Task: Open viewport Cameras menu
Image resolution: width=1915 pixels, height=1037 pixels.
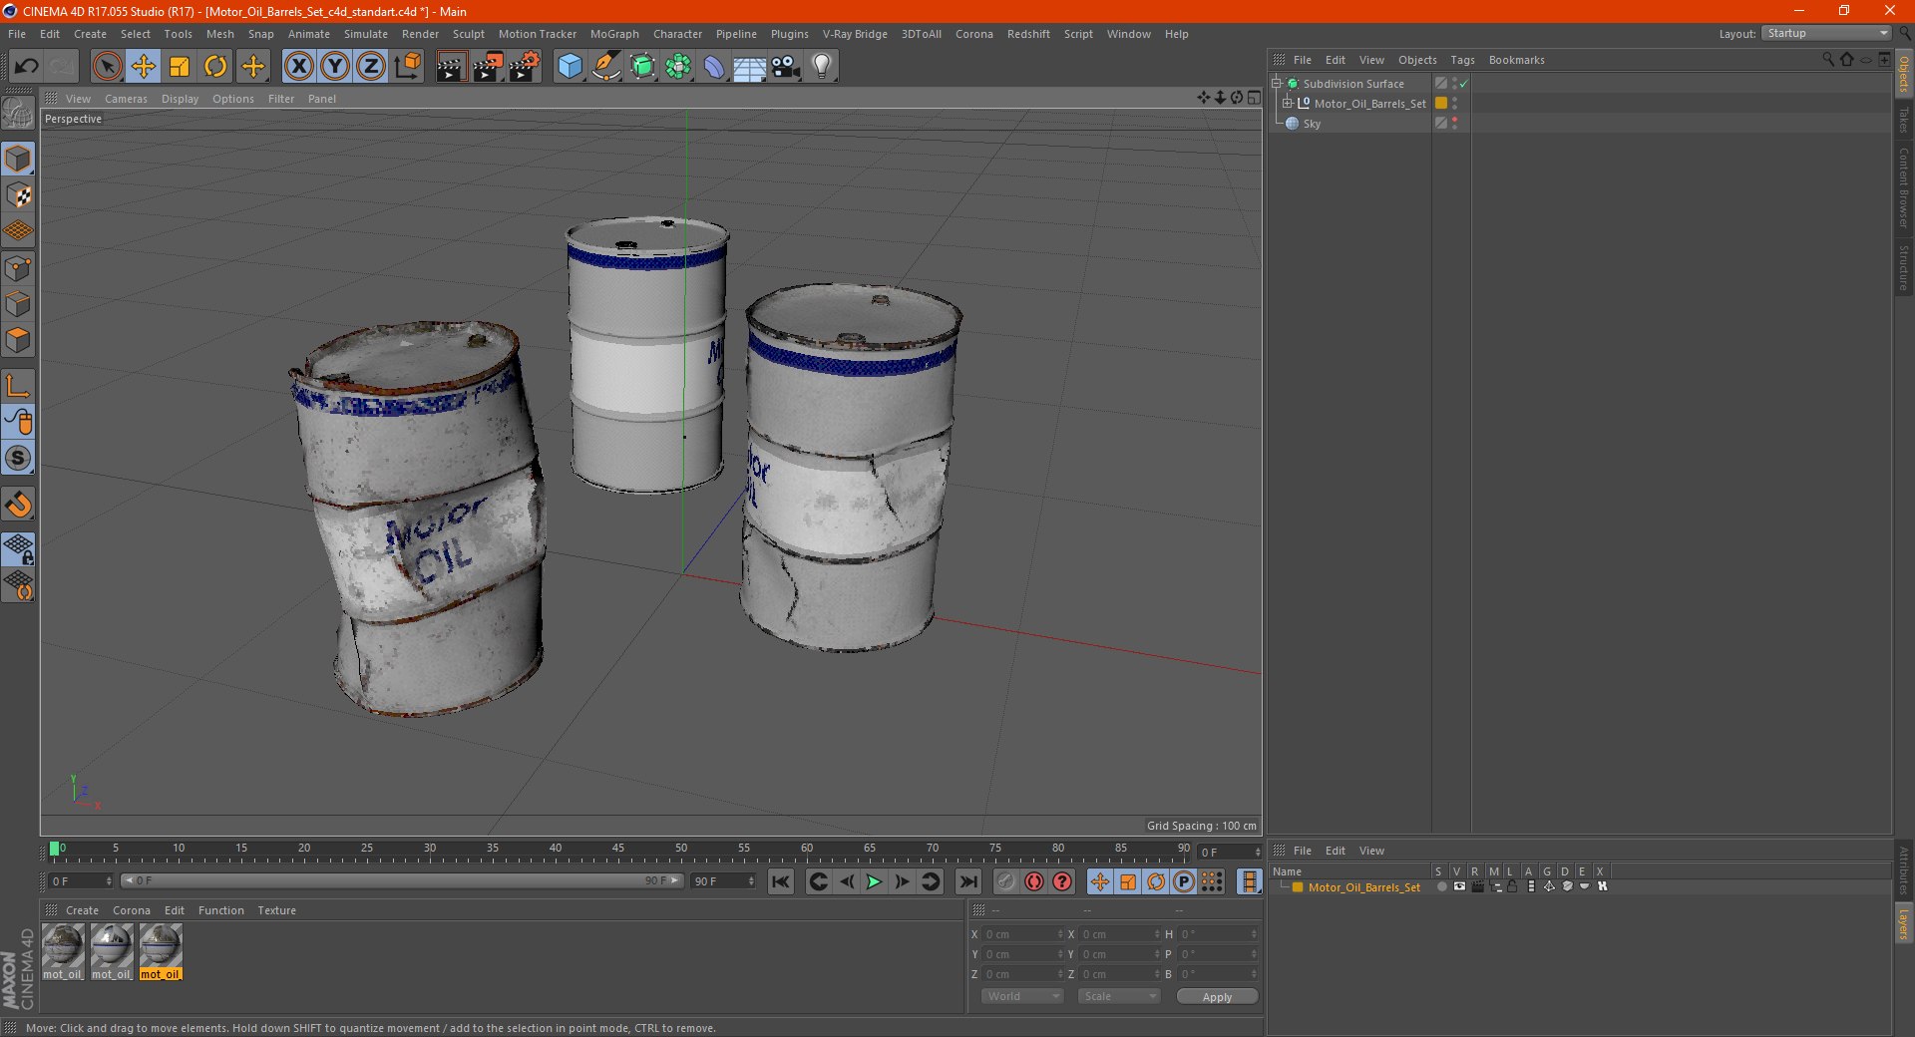Action: [126, 99]
